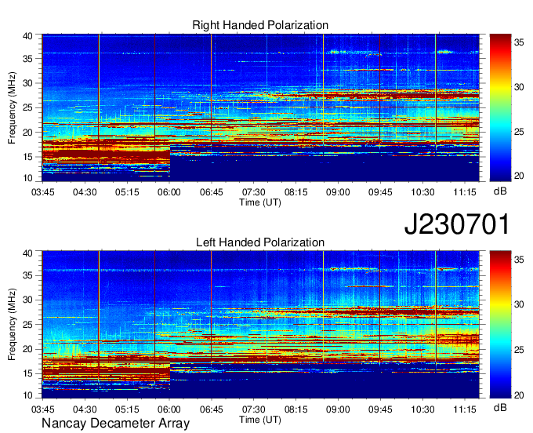Click the 08:15 tick under left-handed plot
Image resolution: width=533 pixels, height=433 pixels.
296,409
